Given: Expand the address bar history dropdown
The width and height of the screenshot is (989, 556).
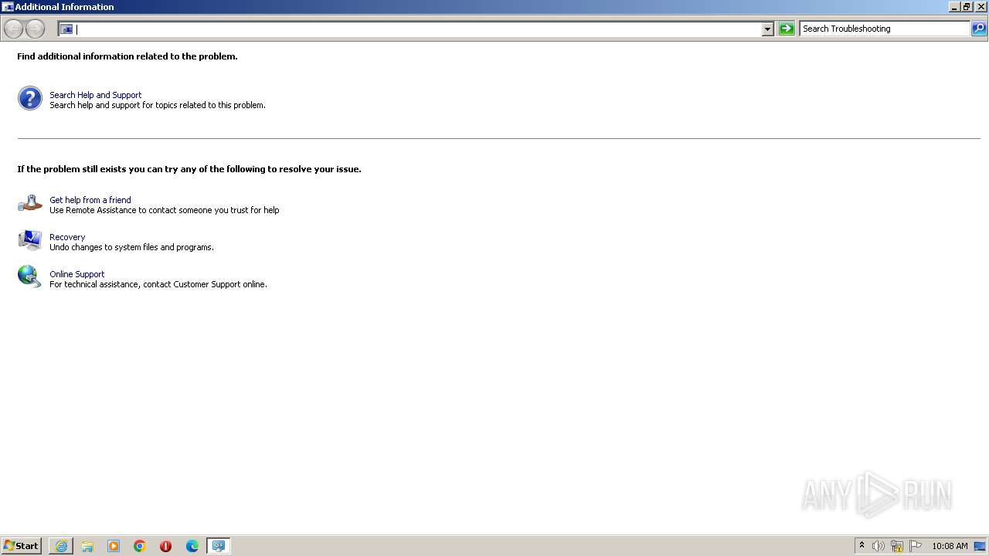Looking at the screenshot, I should point(767,29).
